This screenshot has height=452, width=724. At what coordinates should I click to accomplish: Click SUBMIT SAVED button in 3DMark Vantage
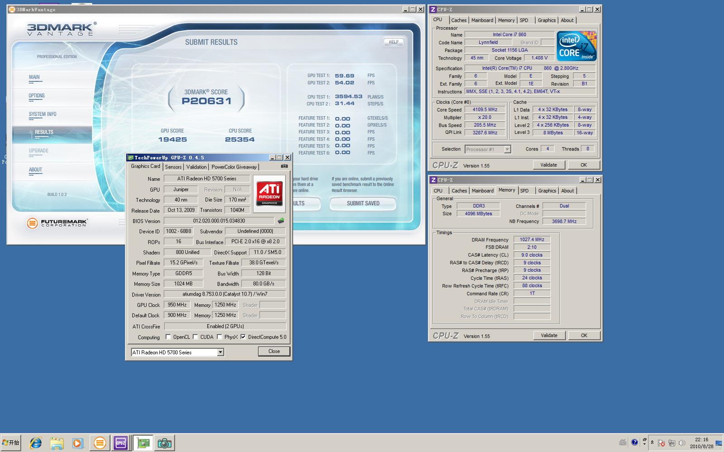[x=363, y=203]
